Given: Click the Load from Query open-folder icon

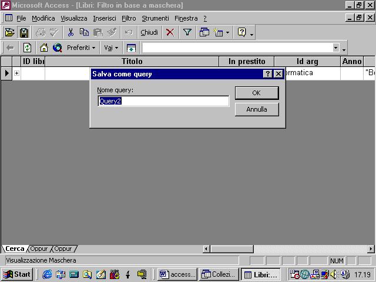Looking at the screenshot, I should (9, 32).
